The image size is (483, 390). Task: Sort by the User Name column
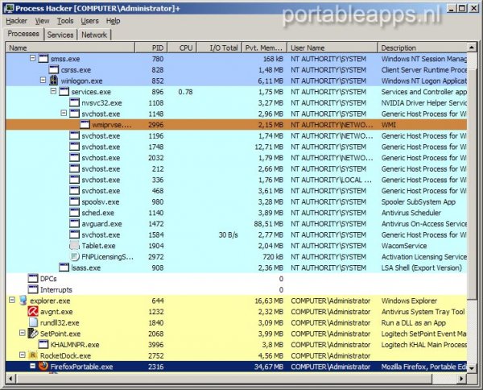[332, 48]
